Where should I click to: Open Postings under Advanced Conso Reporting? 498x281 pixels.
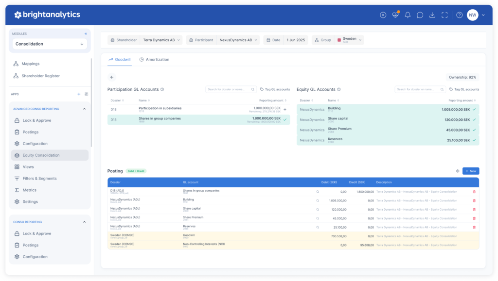tap(31, 132)
